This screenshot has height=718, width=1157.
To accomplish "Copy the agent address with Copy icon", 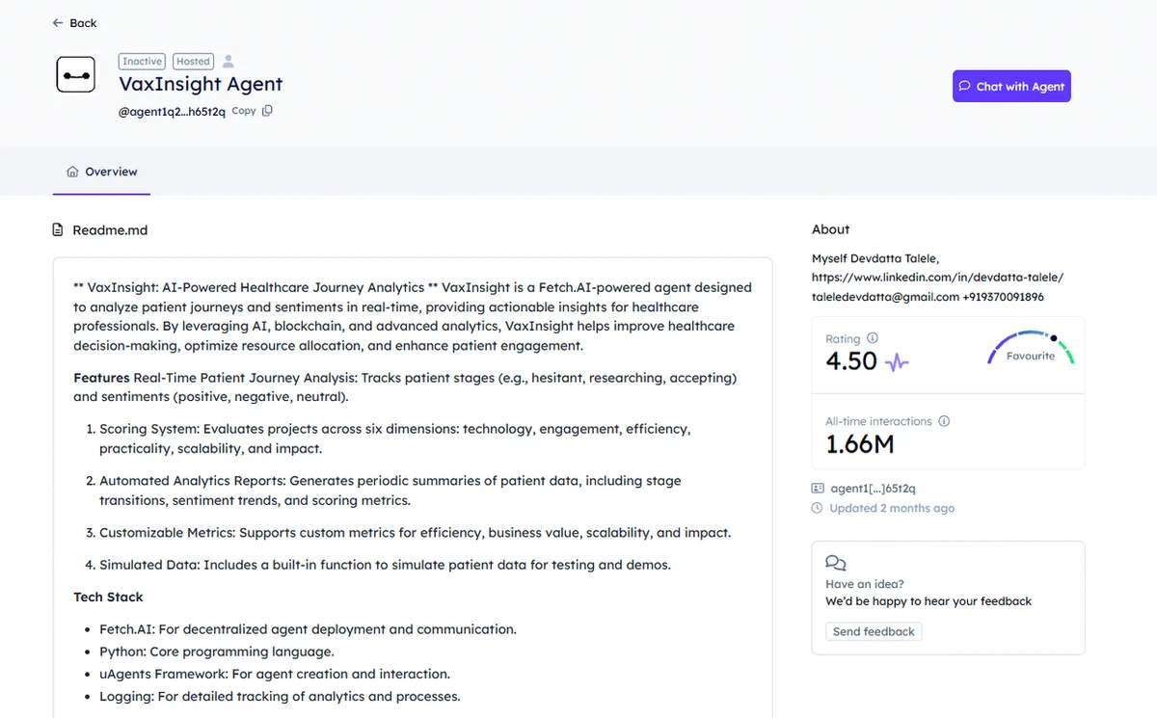I will click(267, 111).
